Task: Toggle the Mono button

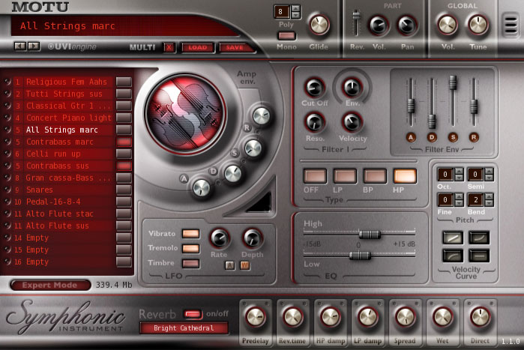Action: click(286, 36)
